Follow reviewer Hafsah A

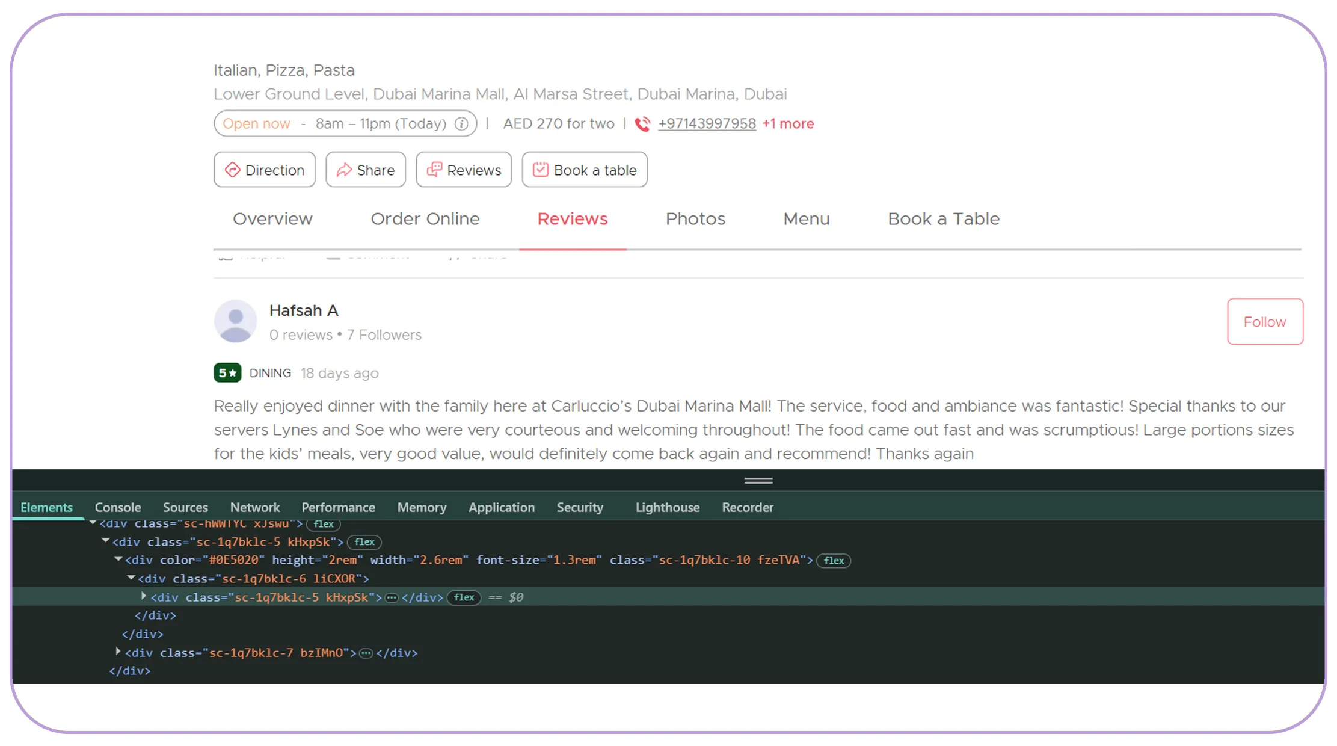[x=1265, y=322]
